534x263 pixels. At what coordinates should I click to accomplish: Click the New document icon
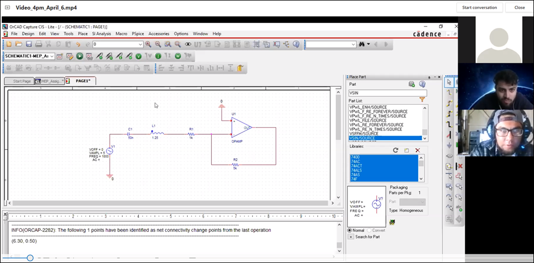9,44
